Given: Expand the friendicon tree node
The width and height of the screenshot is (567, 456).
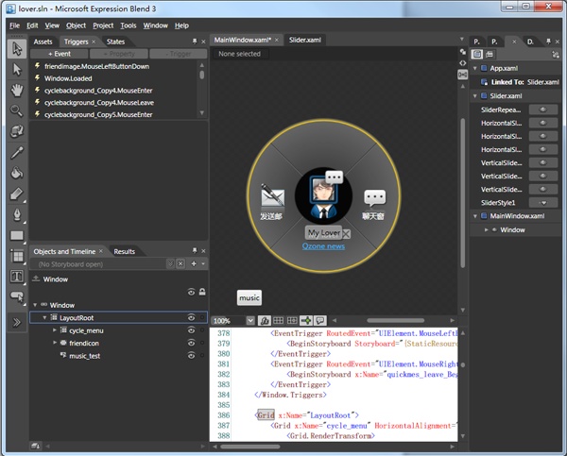Looking at the screenshot, I should click(x=55, y=343).
